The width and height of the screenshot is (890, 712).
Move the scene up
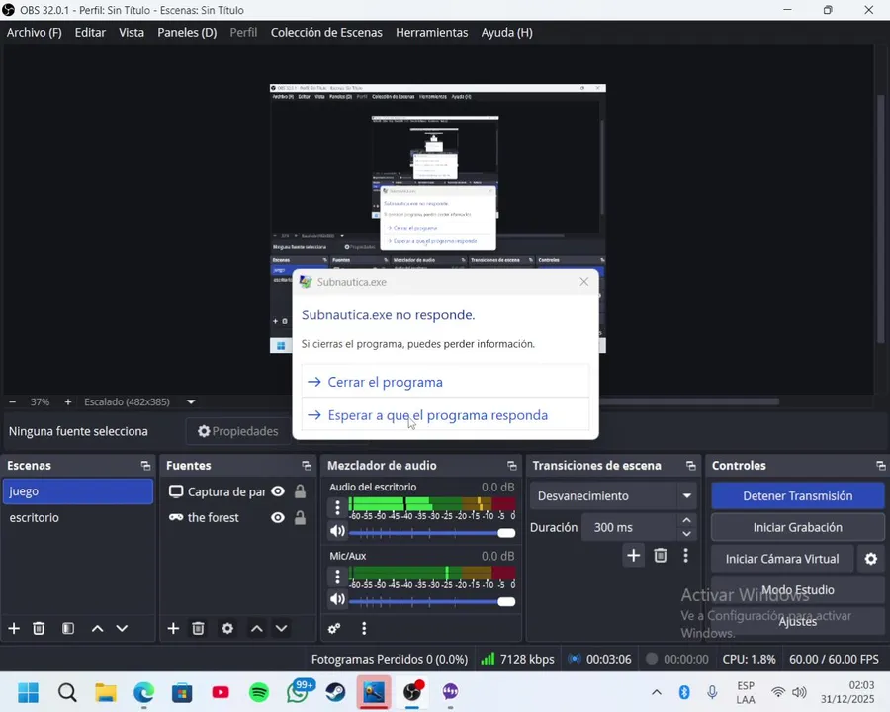(98, 629)
